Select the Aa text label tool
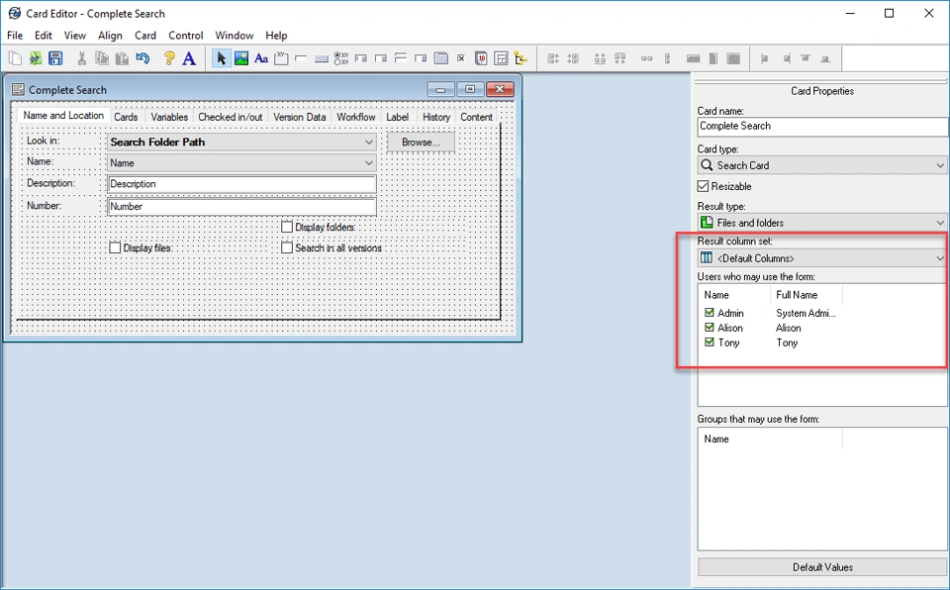 [260, 57]
